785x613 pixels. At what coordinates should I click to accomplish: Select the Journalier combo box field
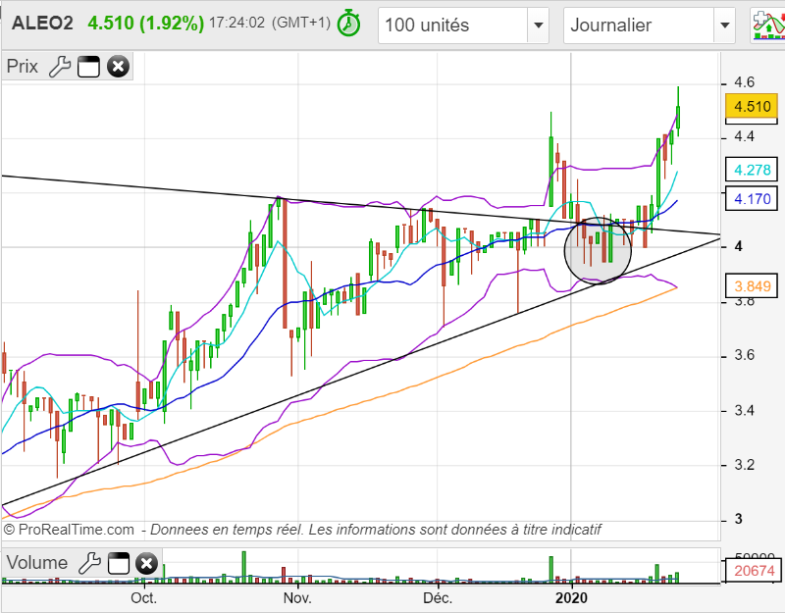pyautogui.click(x=650, y=26)
